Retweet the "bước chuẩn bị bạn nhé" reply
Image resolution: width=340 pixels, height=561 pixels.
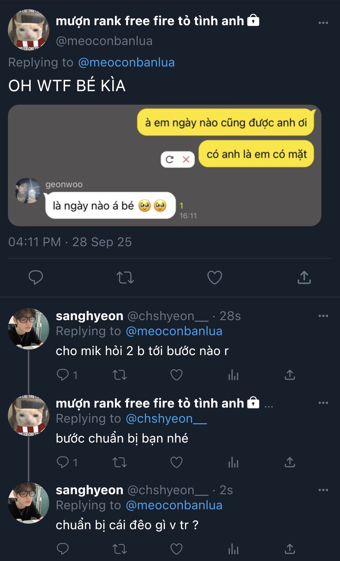pyautogui.click(x=120, y=462)
